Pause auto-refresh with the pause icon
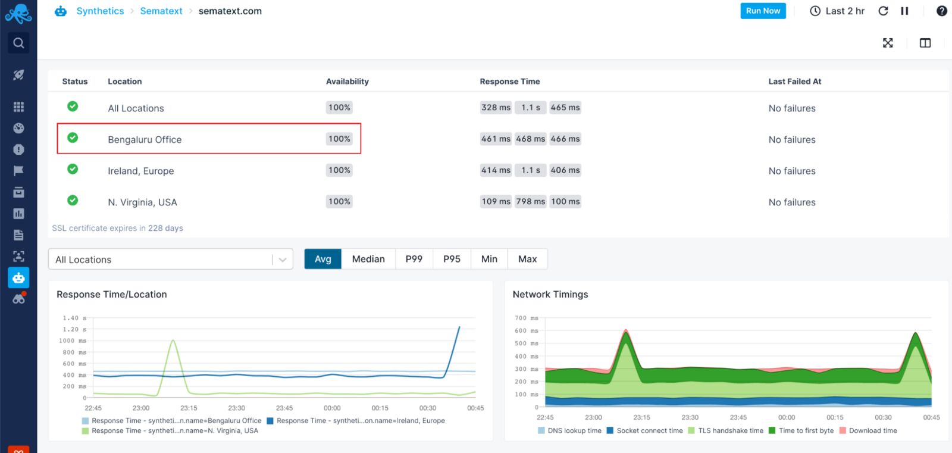This screenshot has width=952, height=453. [x=904, y=11]
